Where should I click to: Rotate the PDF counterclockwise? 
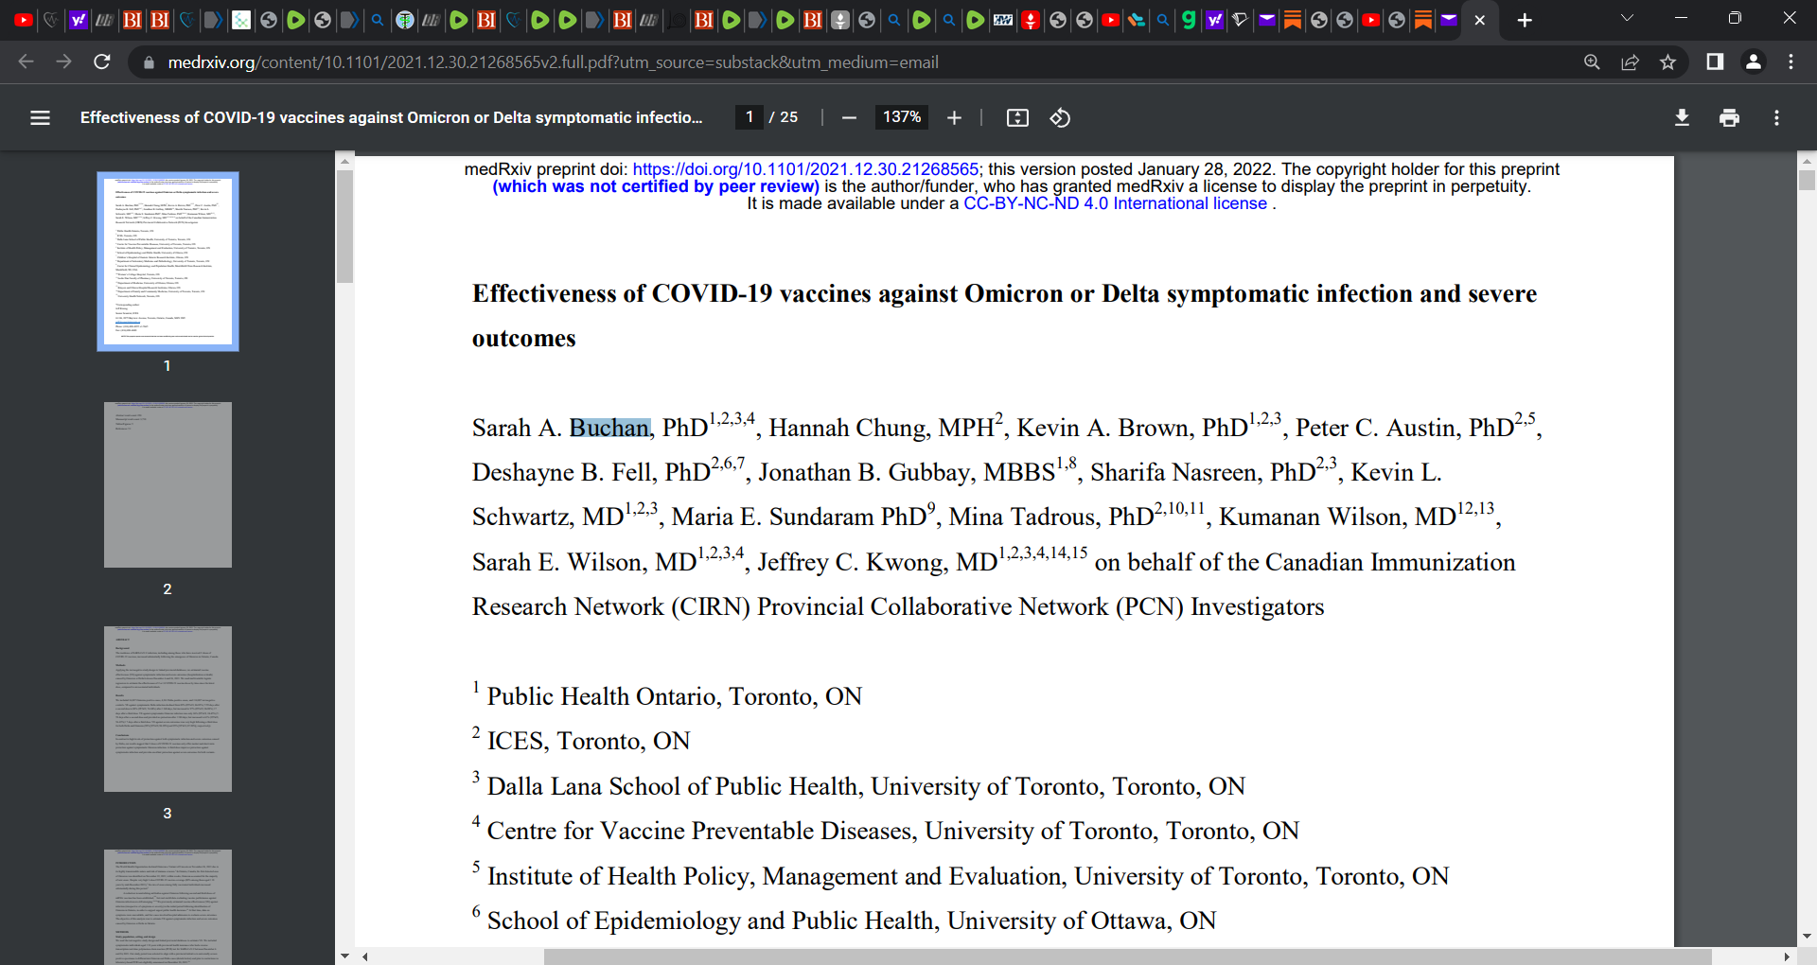tap(1060, 117)
